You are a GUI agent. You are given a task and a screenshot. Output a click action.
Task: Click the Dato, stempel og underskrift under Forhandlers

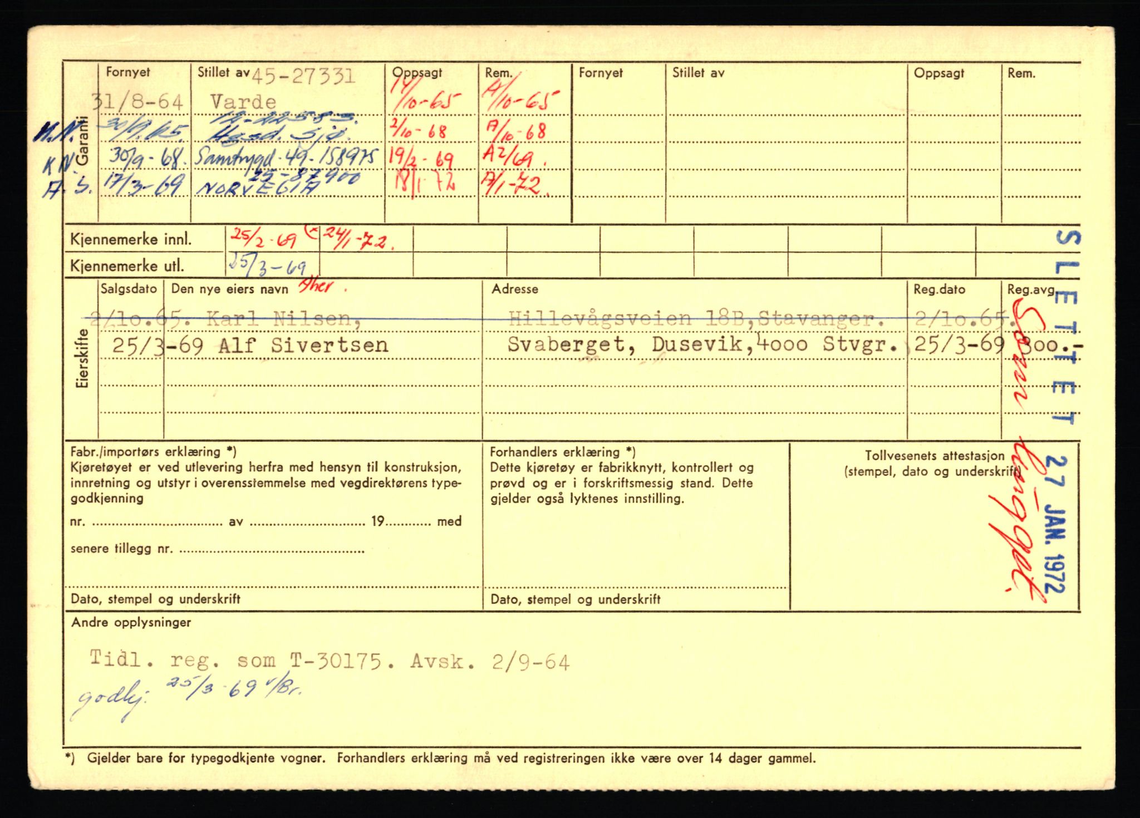575,599
